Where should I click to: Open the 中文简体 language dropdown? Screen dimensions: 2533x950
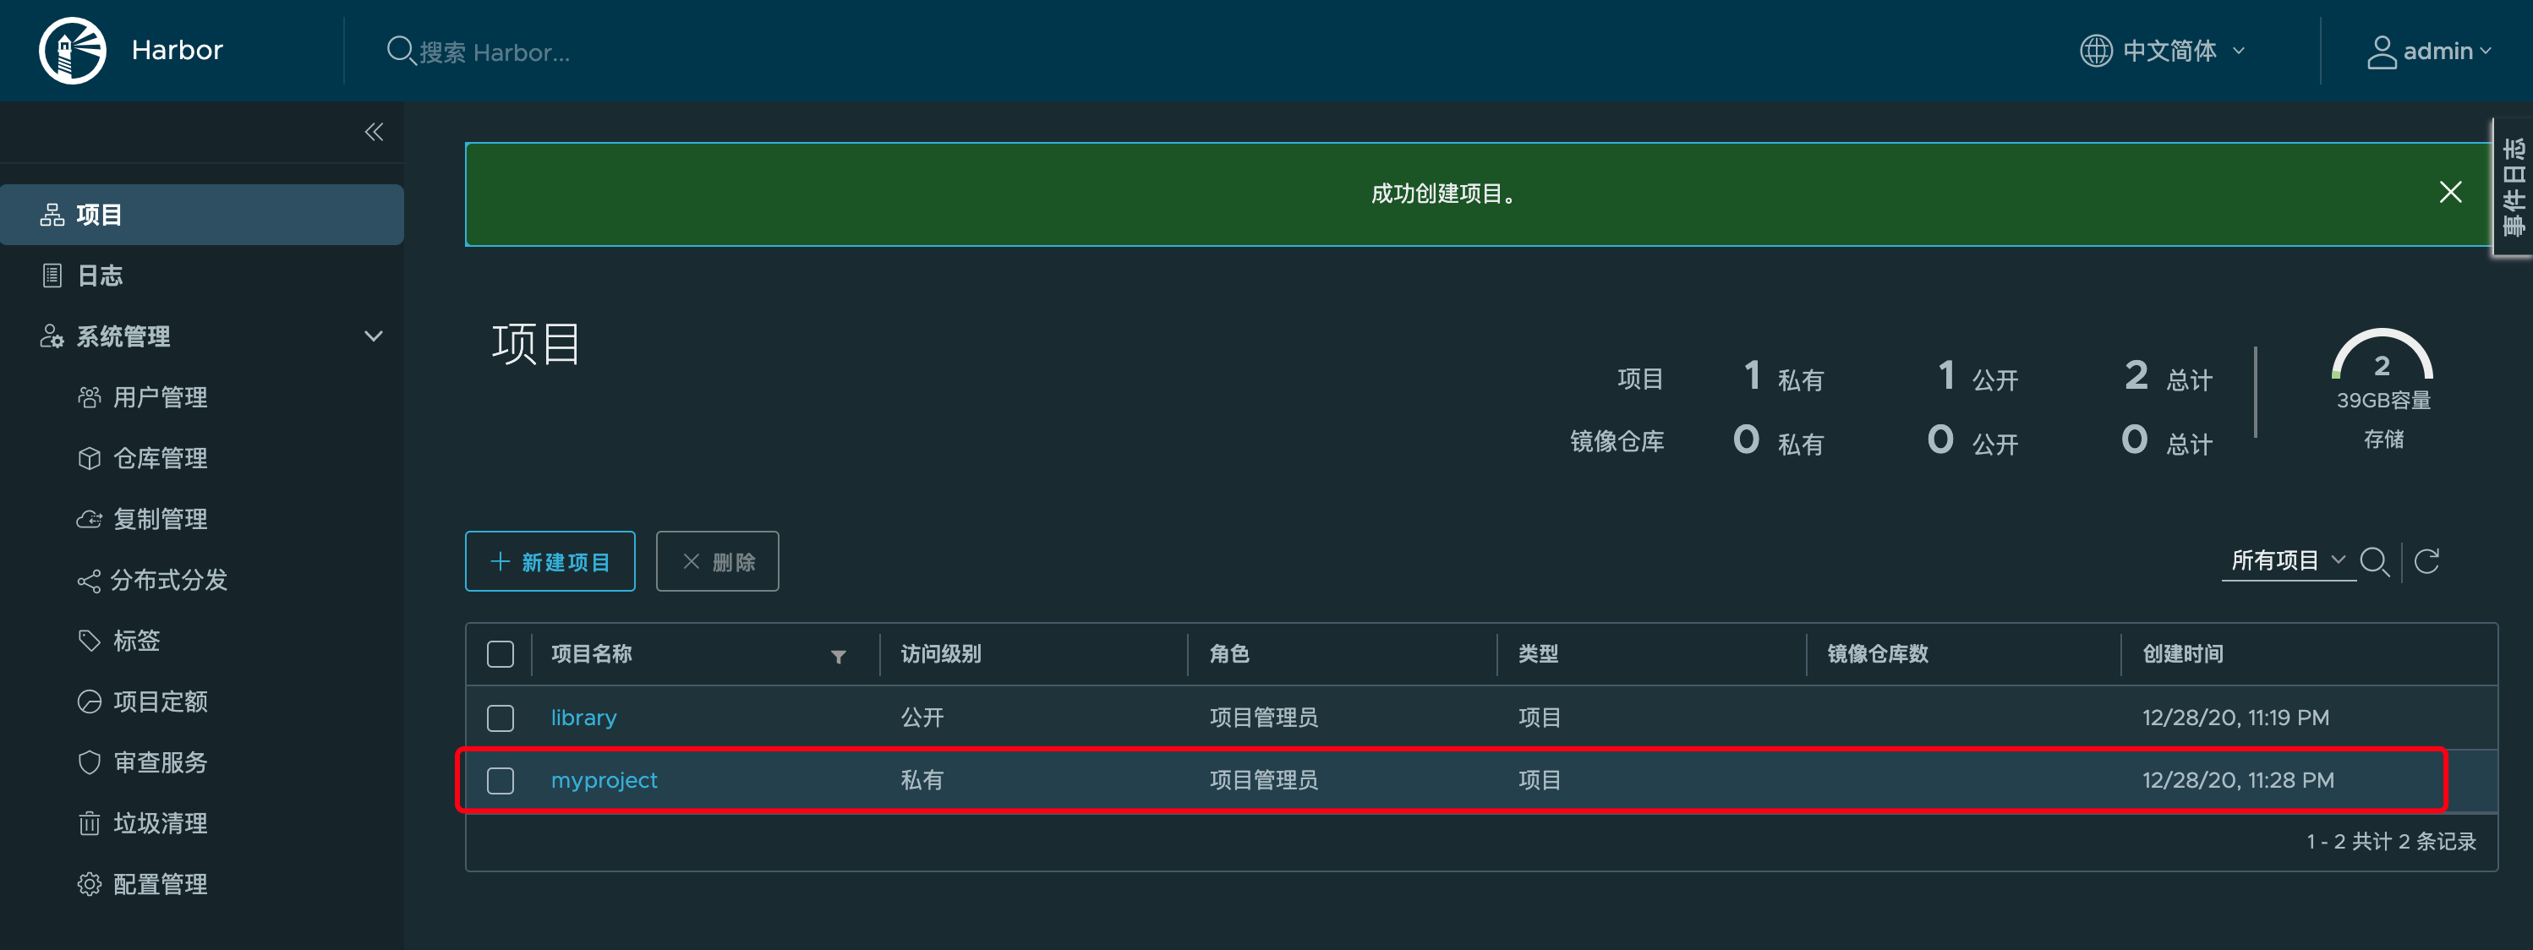pos(2164,50)
